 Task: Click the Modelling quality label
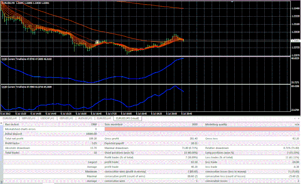click(216, 124)
